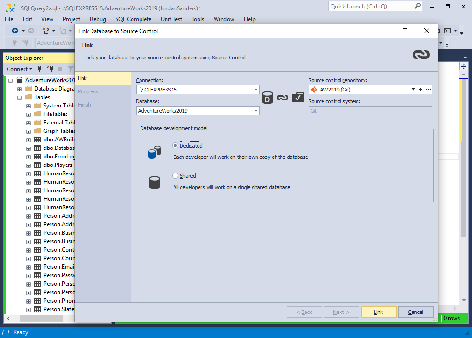
Task: Click the Link button in dialog footer
Action: point(378,312)
